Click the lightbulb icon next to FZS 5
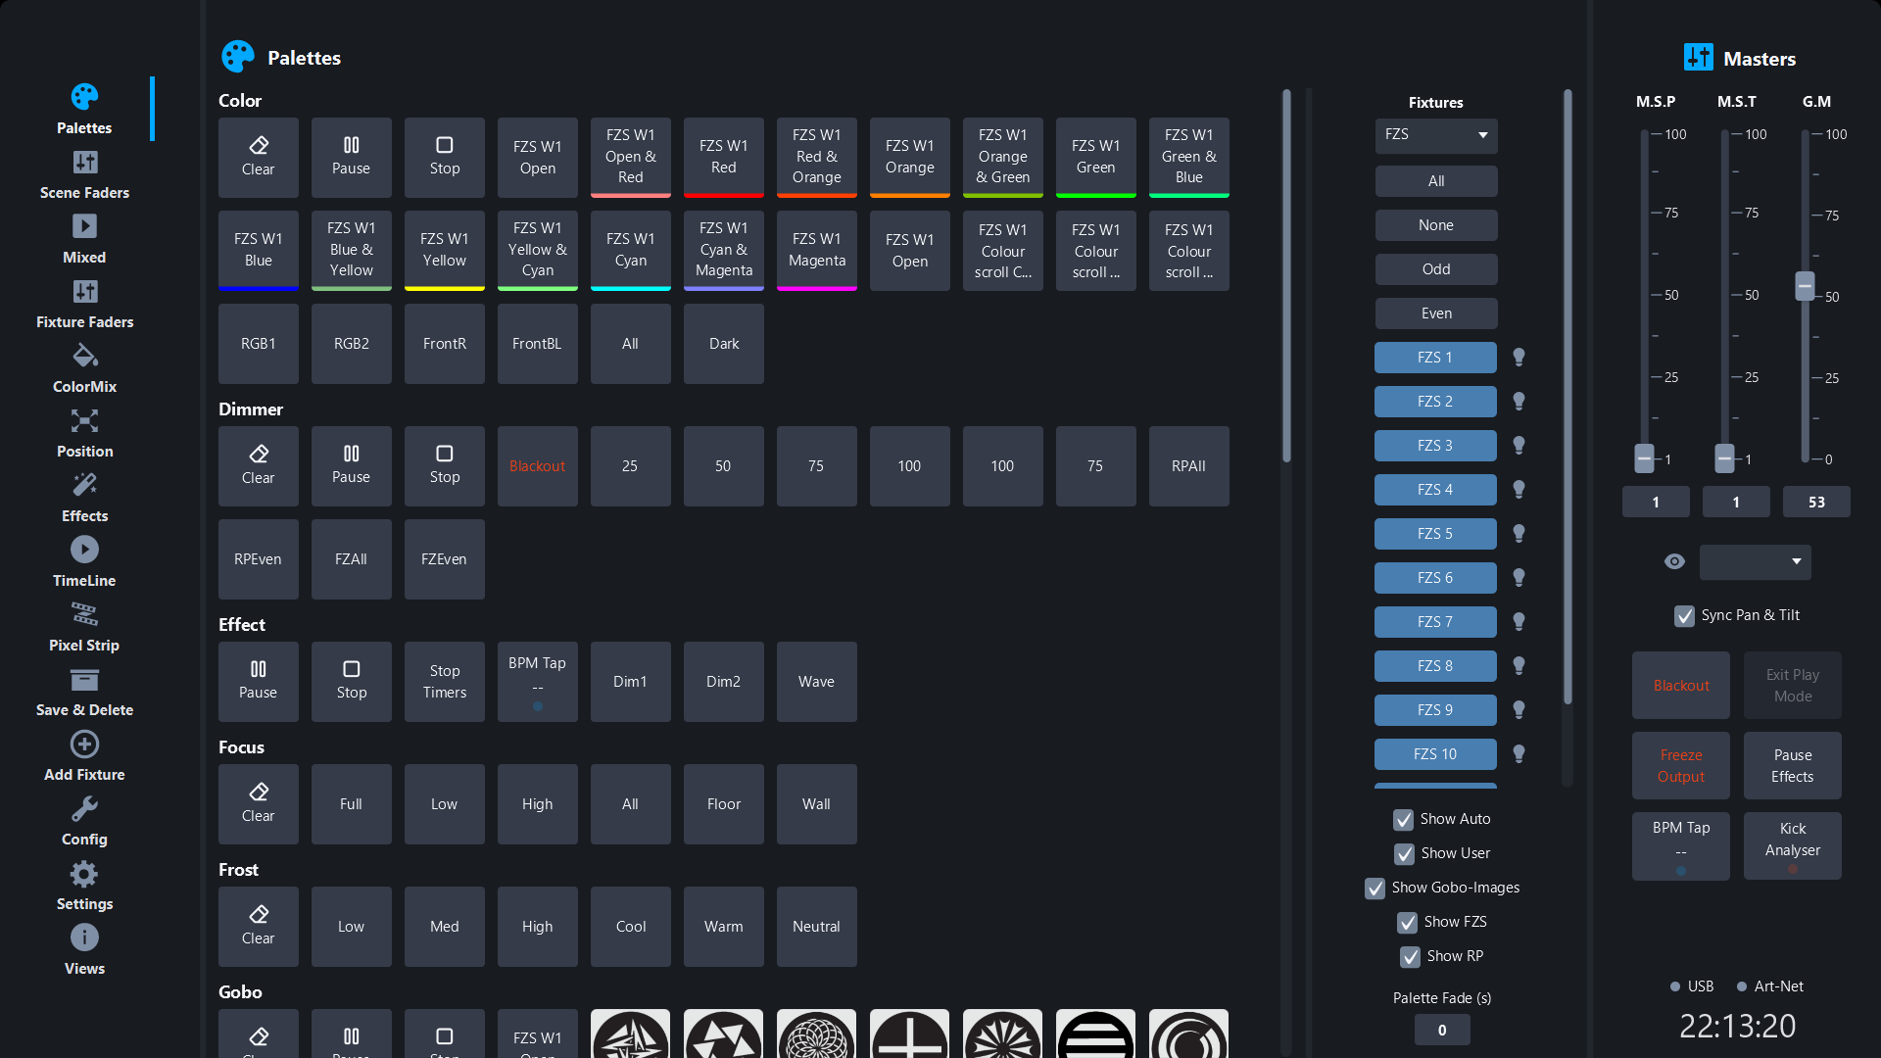Image resolution: width=1881 pixels, height=1058 pixels. coord(1519,534)
